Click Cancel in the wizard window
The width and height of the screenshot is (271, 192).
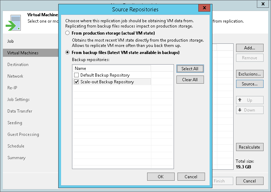click(250, 181)
